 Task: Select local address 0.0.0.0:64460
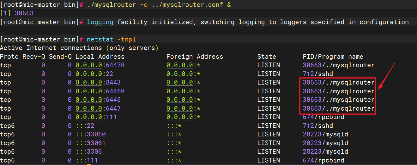click(100, 91)
